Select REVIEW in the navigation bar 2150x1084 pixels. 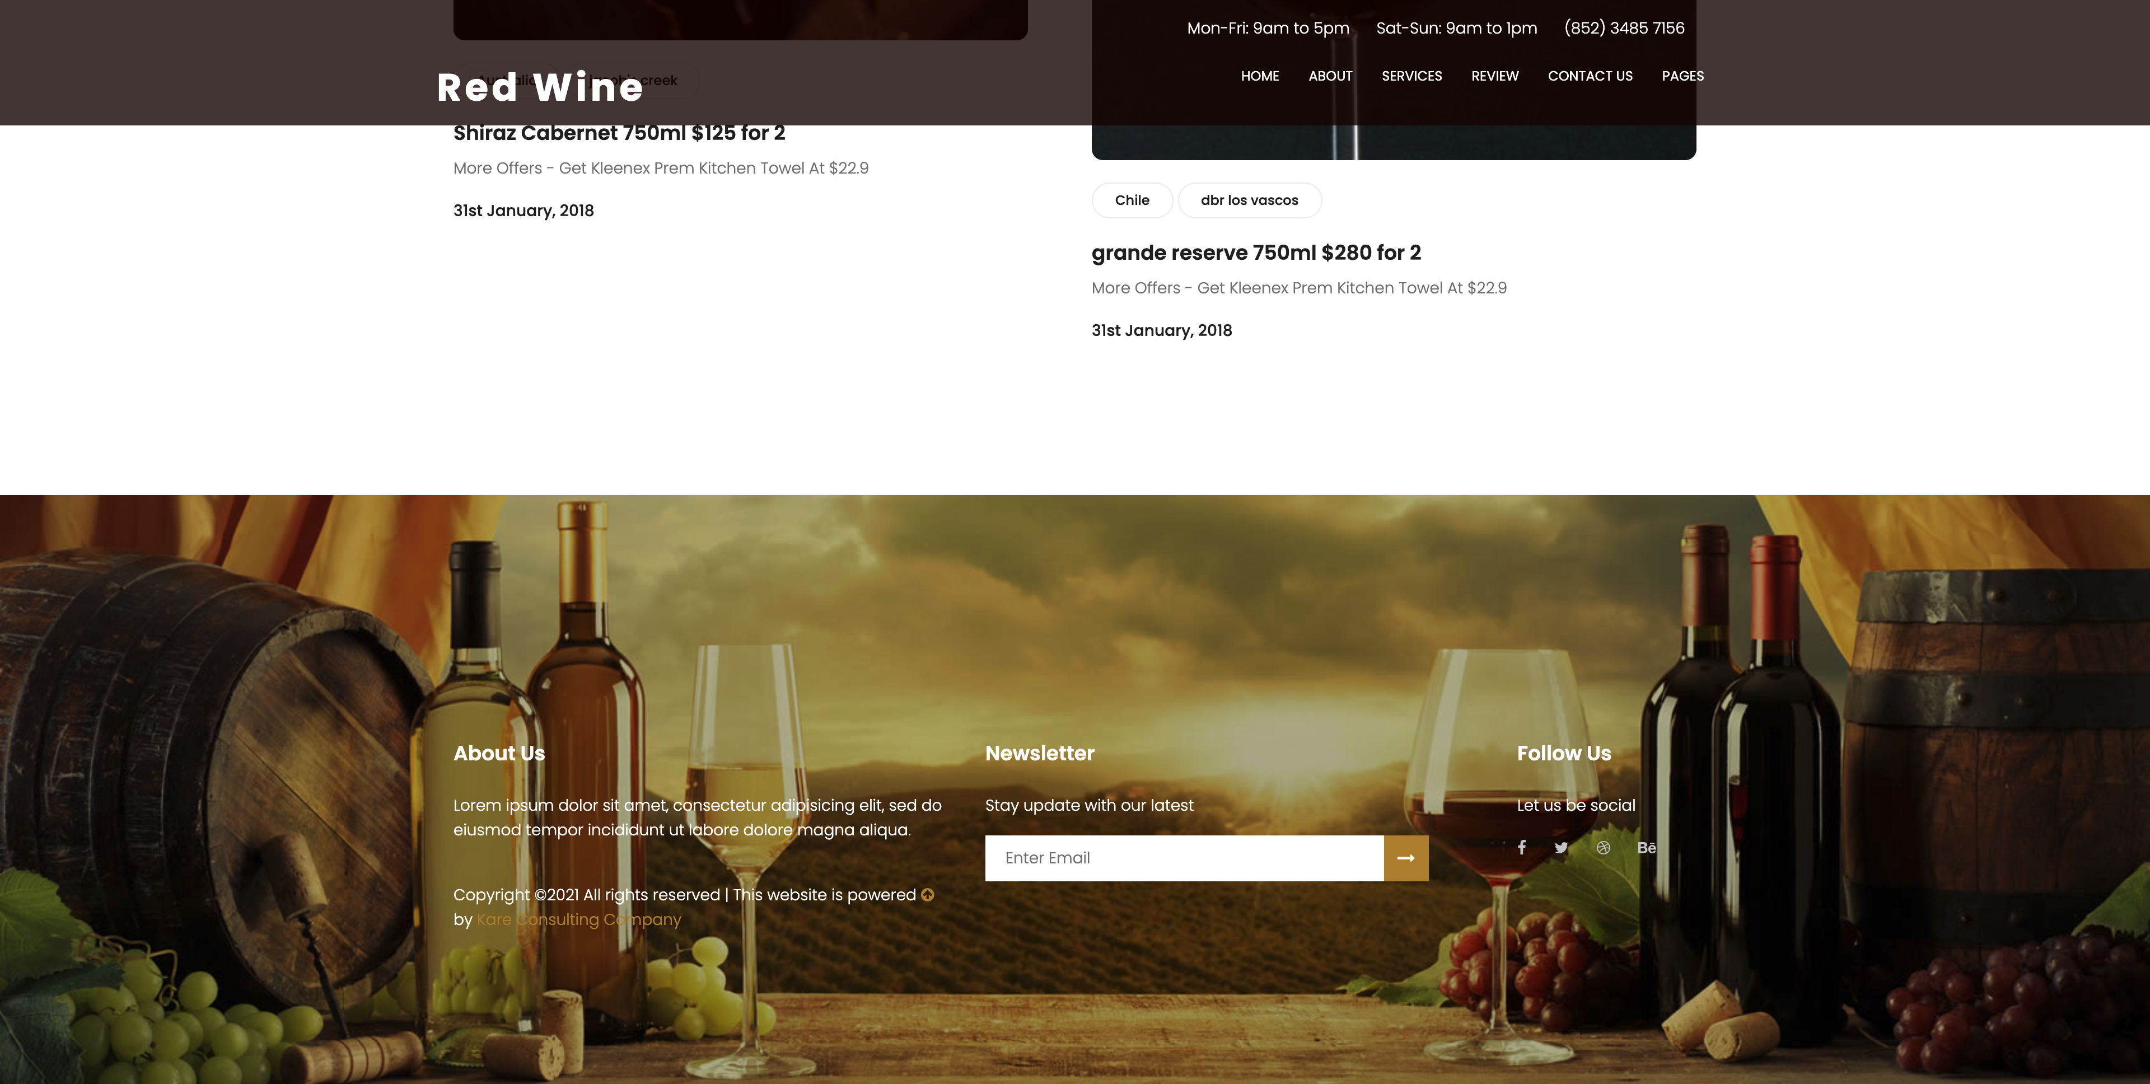(x=1495, y=76)
